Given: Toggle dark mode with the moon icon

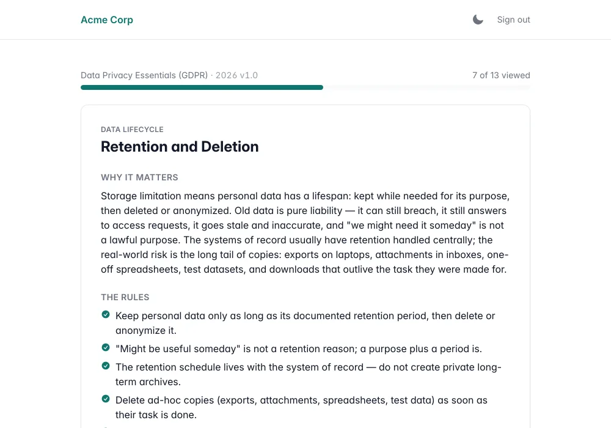Looking at the screenshot, I should (x=478, y=20).
